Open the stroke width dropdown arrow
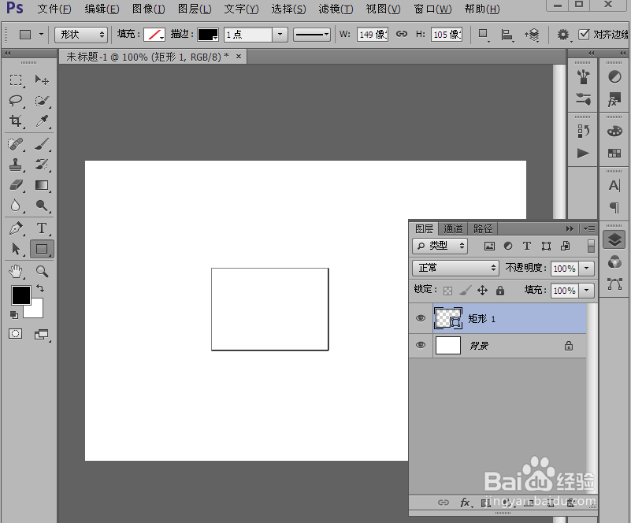This screenshot has width=631, height=523. [280, 35]
